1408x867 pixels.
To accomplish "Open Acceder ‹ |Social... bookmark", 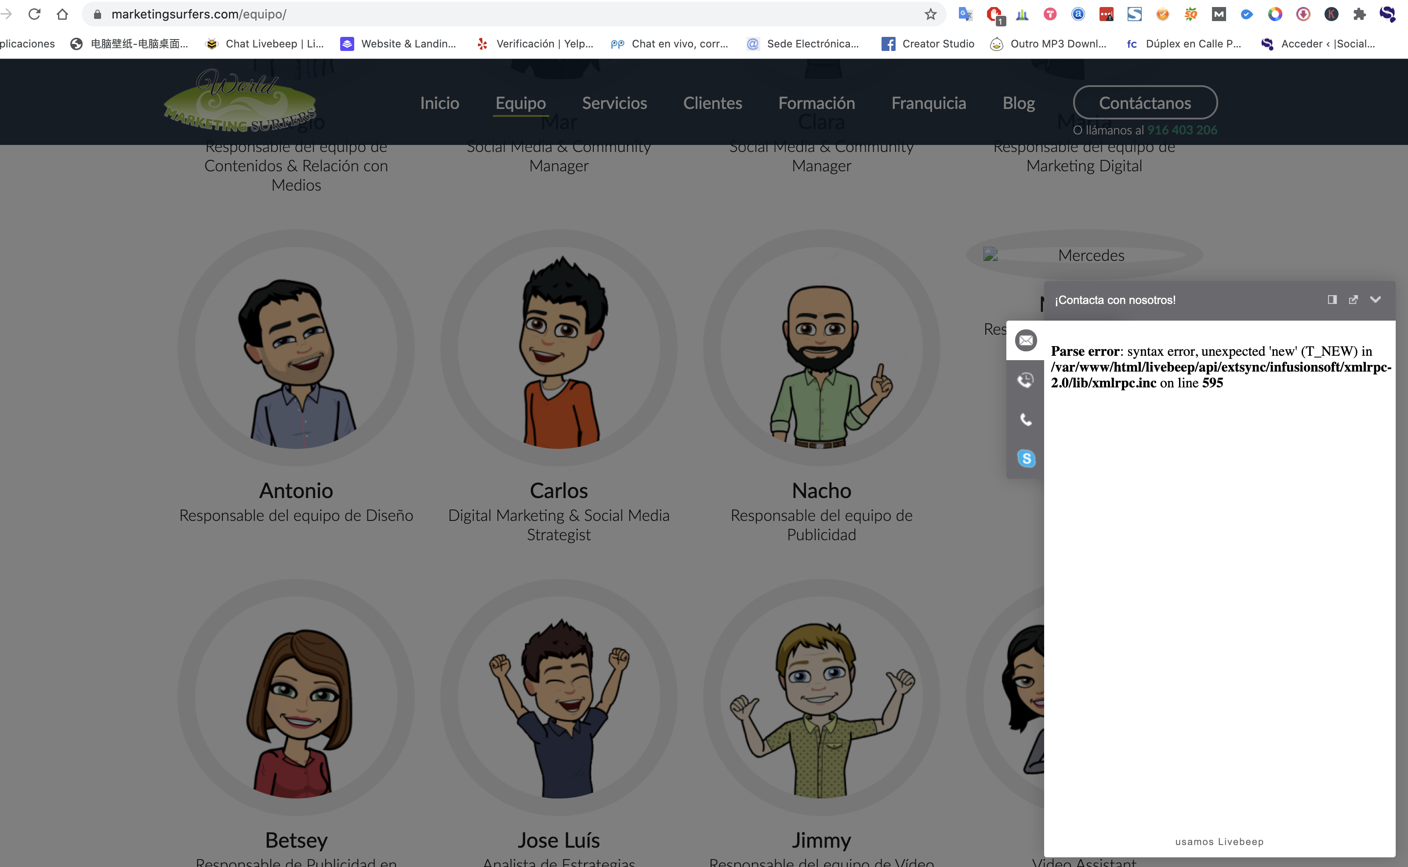I will pos(1318,43).
